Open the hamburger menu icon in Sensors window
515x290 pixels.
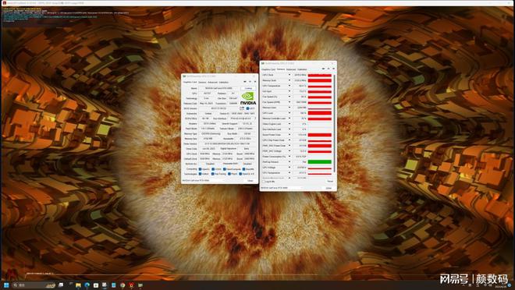coord(333,69)
